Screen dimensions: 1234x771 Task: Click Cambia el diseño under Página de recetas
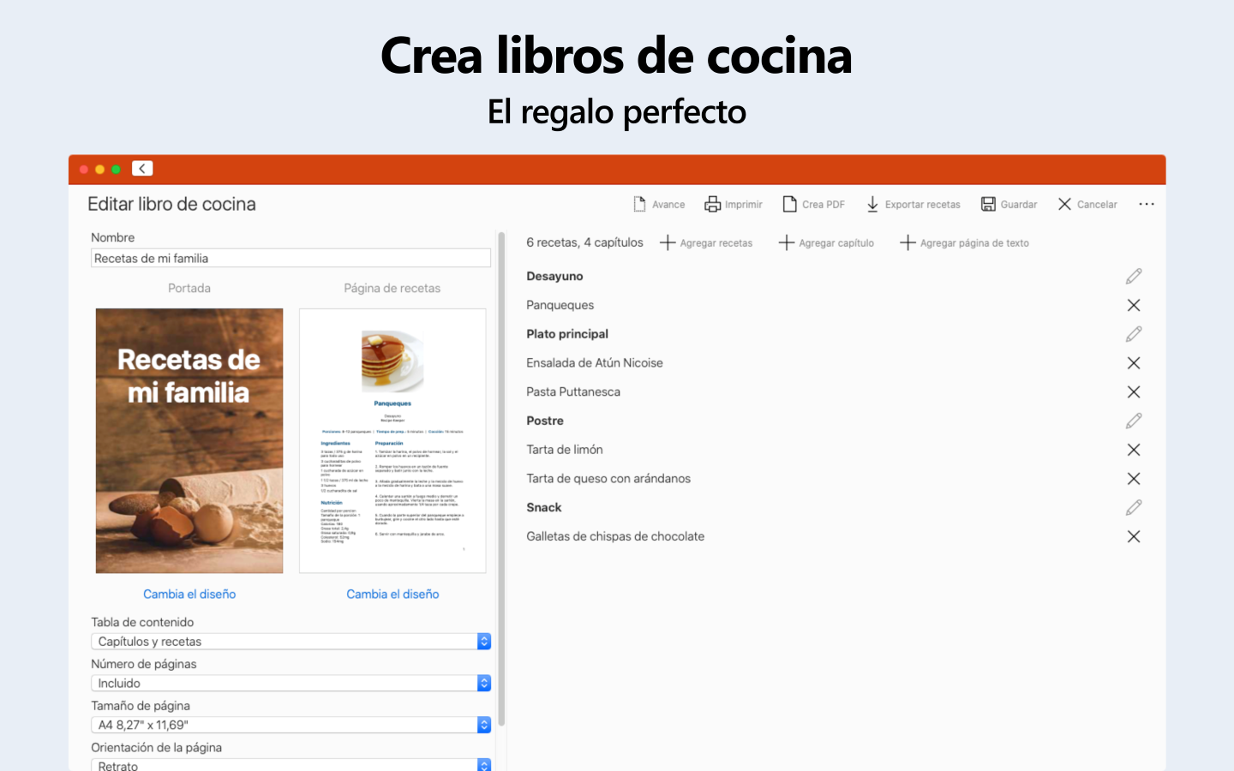[x=392, y=594]
